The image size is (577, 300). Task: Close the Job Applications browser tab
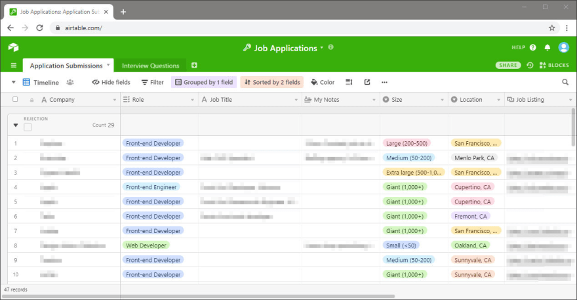[106, 12]
